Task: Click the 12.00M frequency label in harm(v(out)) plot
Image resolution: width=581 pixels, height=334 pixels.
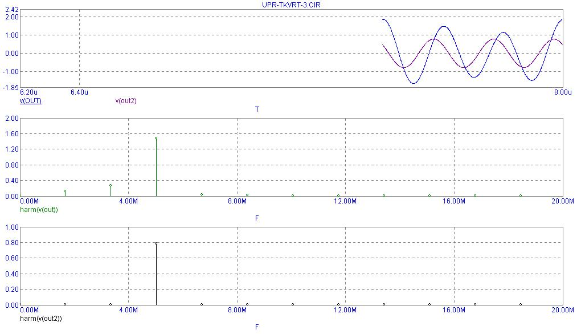Action: [x=345, y=201]
